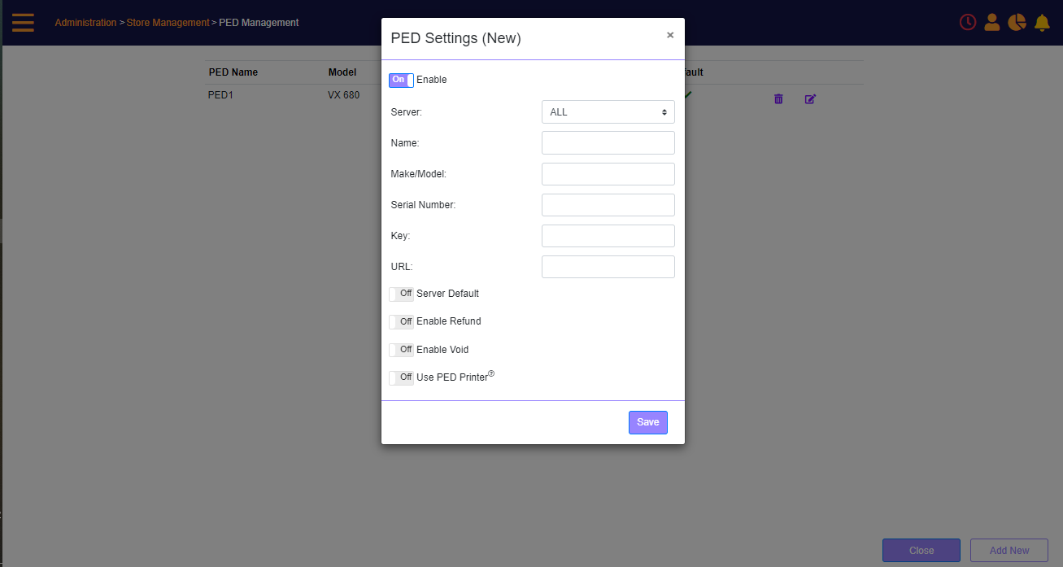Screen dimensions: 1063x567
Task: Turn on Enable Refund toggle
Action: (401, 322)
